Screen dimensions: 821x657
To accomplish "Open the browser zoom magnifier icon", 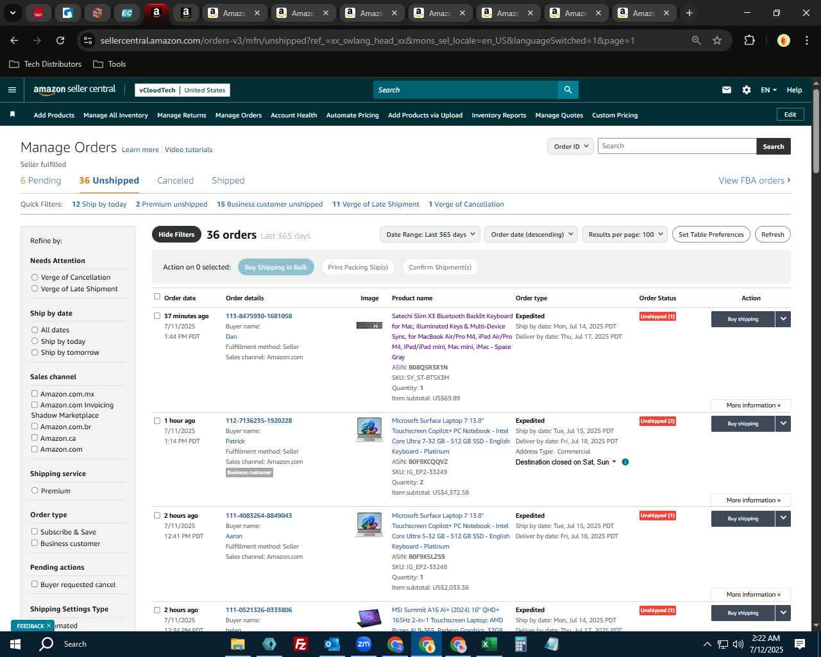I will pyautogui.click(x=697, y=40).
